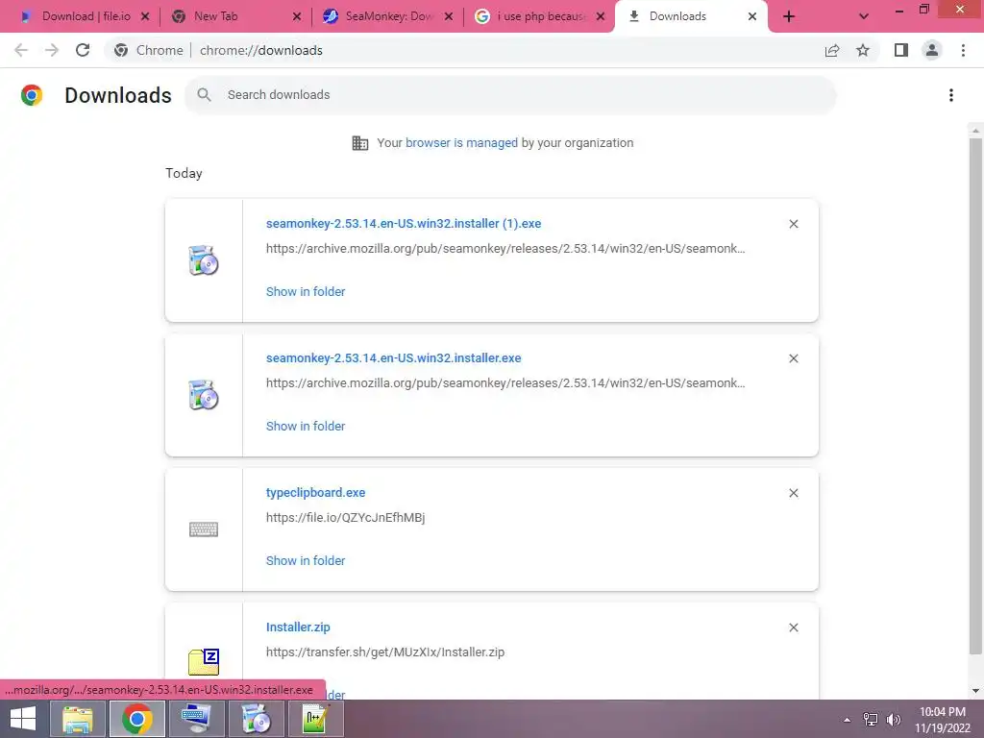Screen dimensions: 984x738
Task: Show installer (1).exe in folder
Action: pyautogui.click(x=306, y=292)
